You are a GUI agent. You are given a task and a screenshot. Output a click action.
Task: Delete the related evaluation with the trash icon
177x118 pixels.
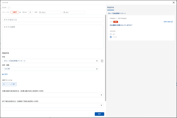coord(102,61)
